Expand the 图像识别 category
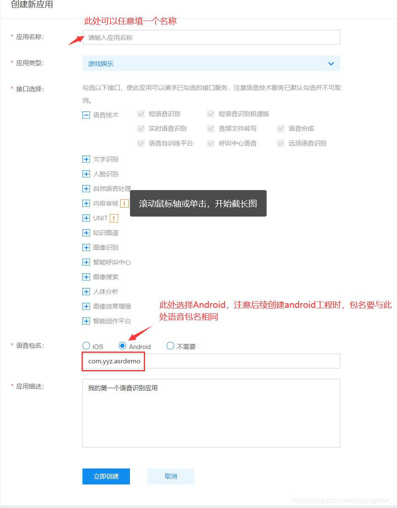397x508 pixels. coord(86,247)
